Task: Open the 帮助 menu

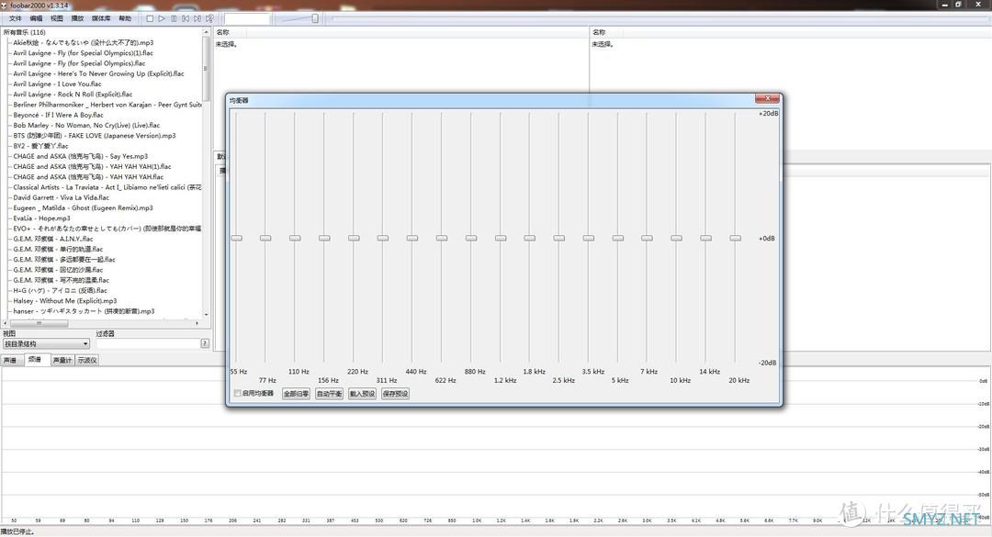Action: (x=125, y=18)
